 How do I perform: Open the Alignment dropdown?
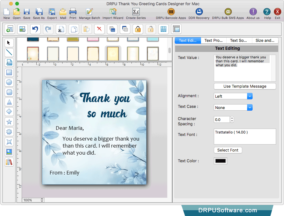(233, 96)
